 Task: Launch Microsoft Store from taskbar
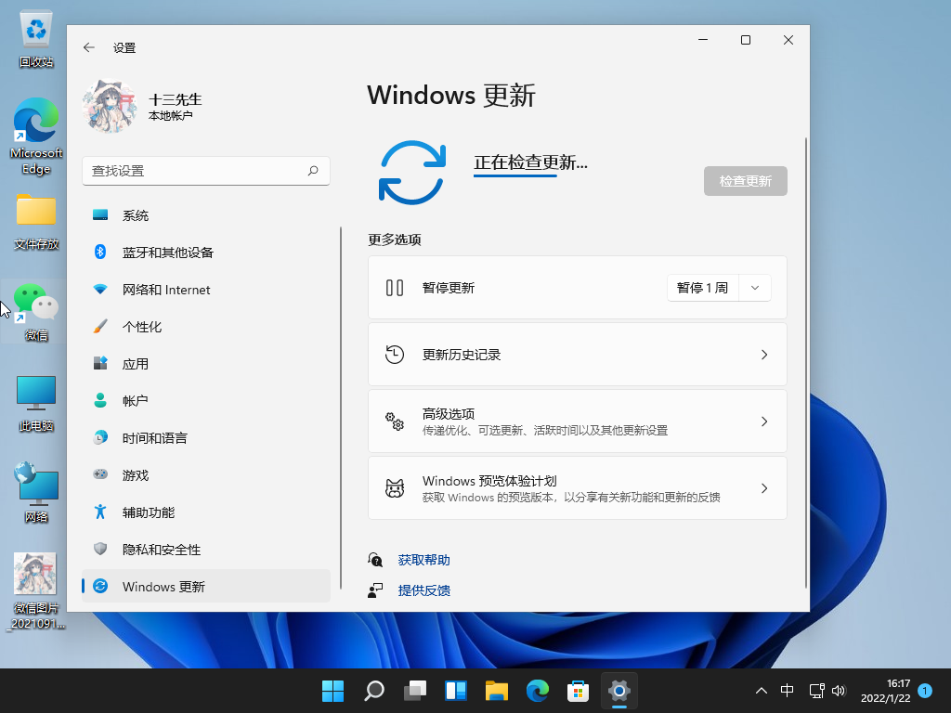pyautogui.click(x=579, y=691)
